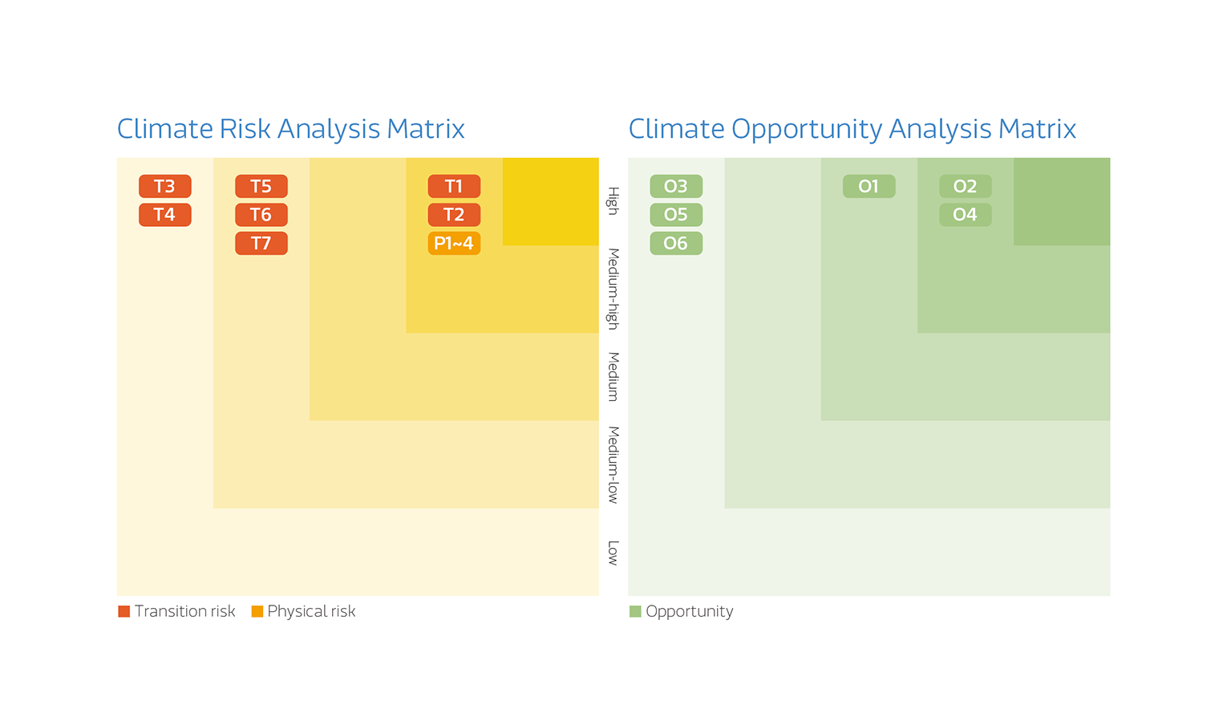The width and height of the screenshot is (1227, 709).
Task: Select the O5 opportunity badge
Action: (676, 215)
